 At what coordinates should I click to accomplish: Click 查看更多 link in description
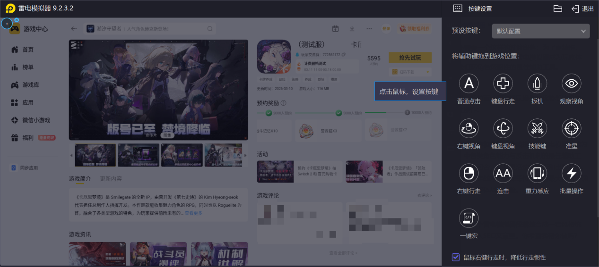(x=193, y=213)
